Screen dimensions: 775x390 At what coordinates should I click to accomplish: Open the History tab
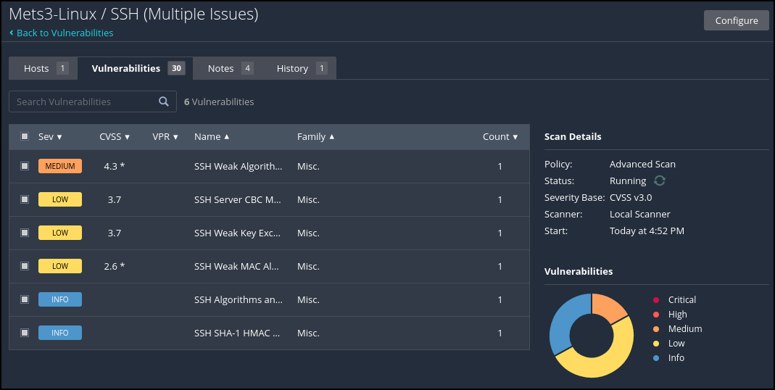click(x=301, y=68)
